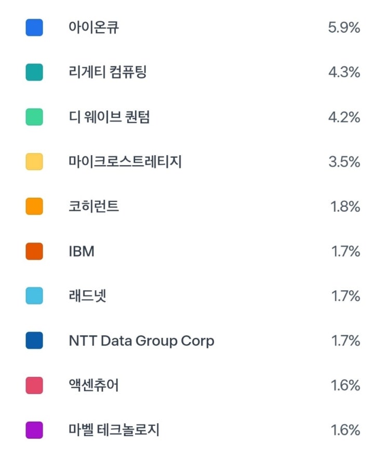
Task: Click the blue swatch beside 아이온큐
Action: click(x=34, y=28)
